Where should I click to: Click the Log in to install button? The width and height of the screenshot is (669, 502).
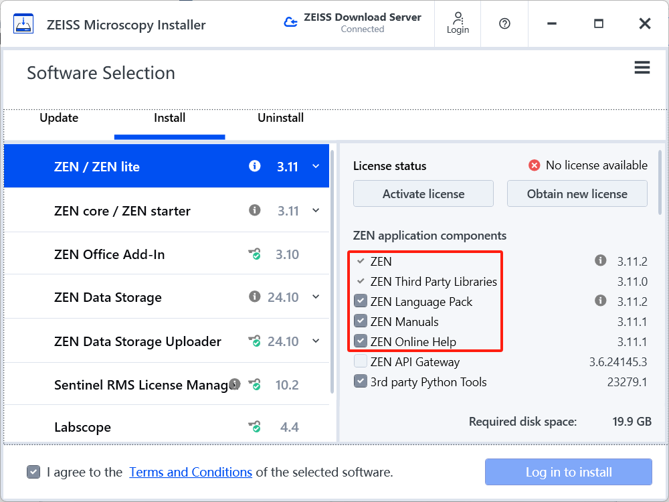tap(568, 472)
